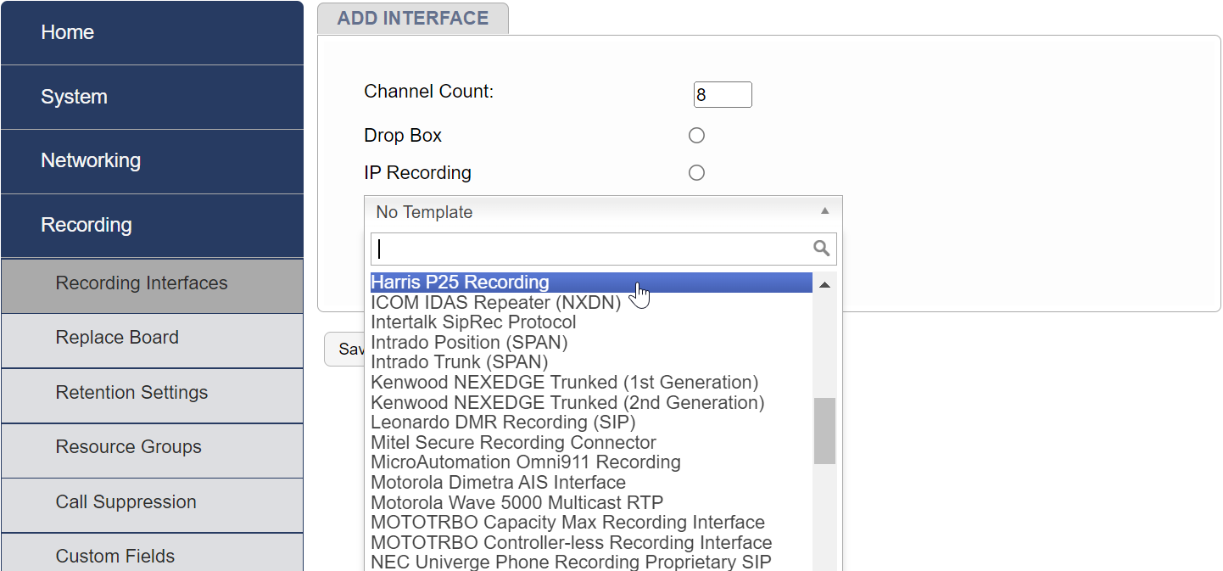Open the System menu item
The width and height of the screenshot is (1223, 571).
[x=74, y=97]
